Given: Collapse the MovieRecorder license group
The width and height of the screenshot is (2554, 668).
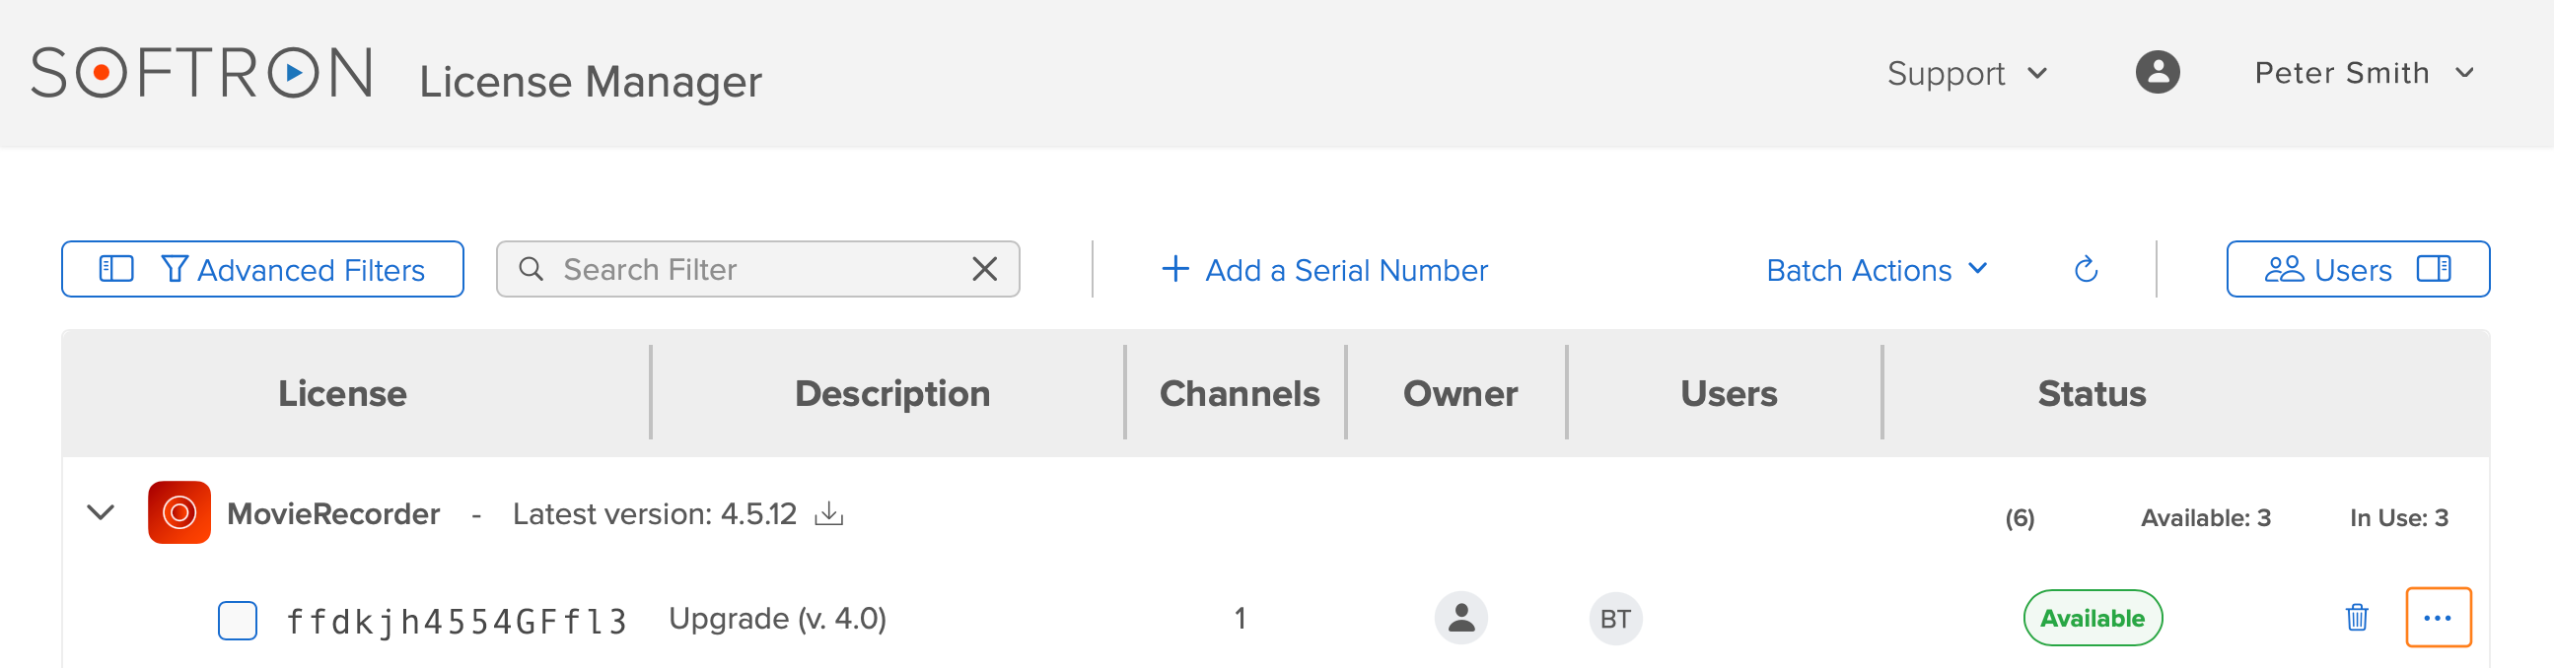Looking at the screenshot, I should (101, 512).
